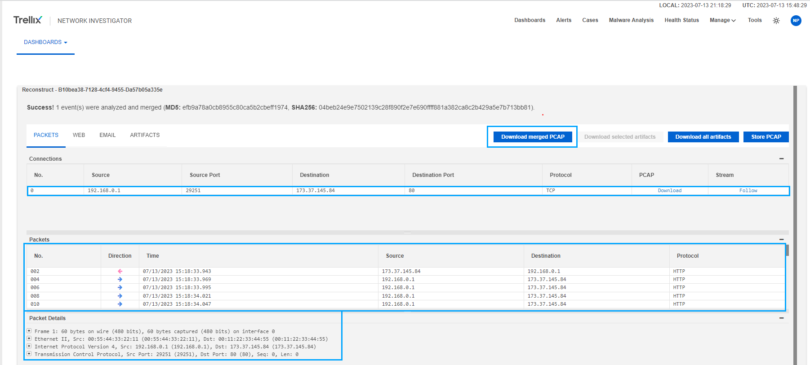Switch to the PACKETS tab

pyautogui.click(x=46, y=135)
